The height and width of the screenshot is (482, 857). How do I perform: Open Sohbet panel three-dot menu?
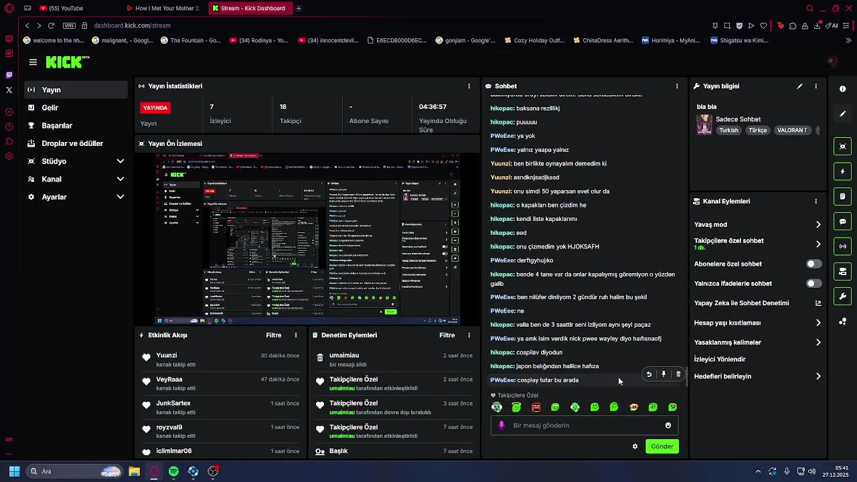[x=677, y=86]
